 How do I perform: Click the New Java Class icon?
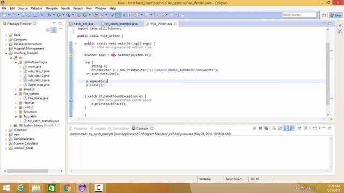coord(85,15)
